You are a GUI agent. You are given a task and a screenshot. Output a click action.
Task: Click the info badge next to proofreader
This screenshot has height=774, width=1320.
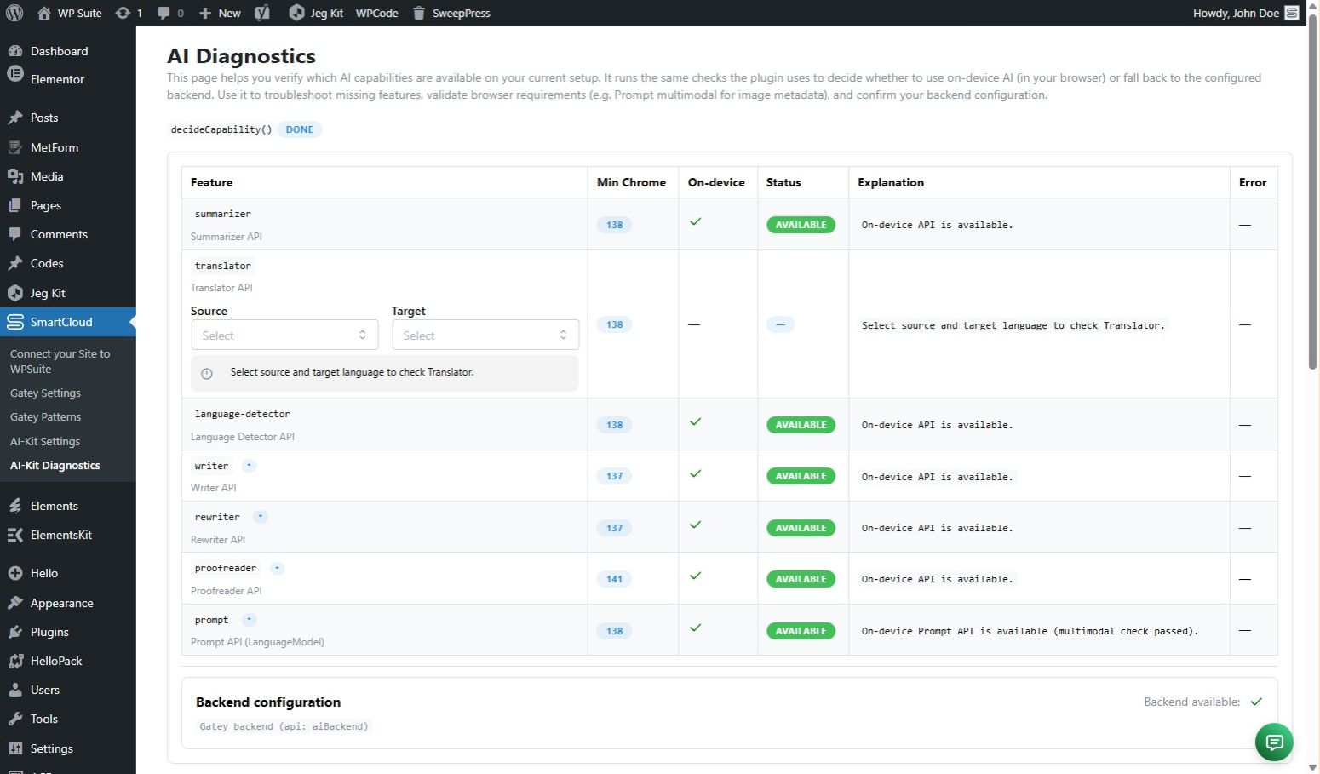[x=277, y=568]
